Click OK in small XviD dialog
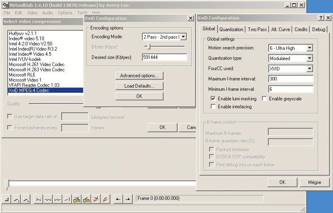The width and height of the screenshot is (333, 213). [x=139, y=96]
